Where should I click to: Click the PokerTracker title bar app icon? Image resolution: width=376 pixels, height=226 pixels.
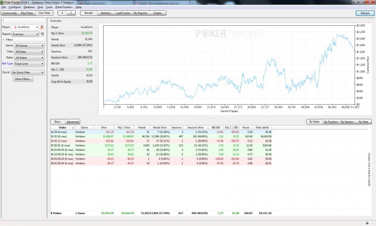coord(2,2)
